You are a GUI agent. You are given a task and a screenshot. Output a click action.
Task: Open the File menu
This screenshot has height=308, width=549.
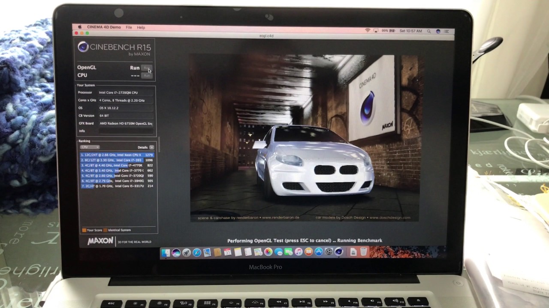pos(129,27)
